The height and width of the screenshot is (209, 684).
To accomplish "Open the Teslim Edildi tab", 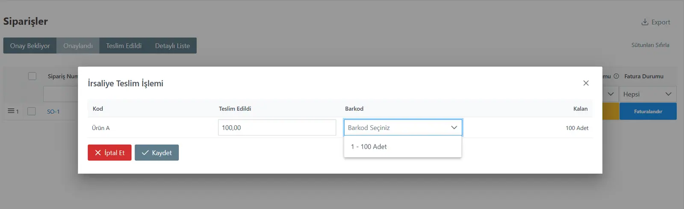I will tap(124, 46).
